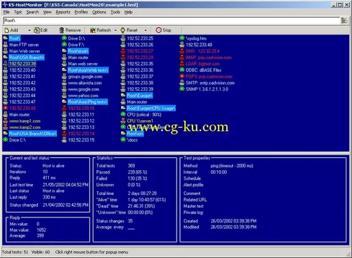Click the Stop toolbar button
The image size is (352, 258).
164,30
